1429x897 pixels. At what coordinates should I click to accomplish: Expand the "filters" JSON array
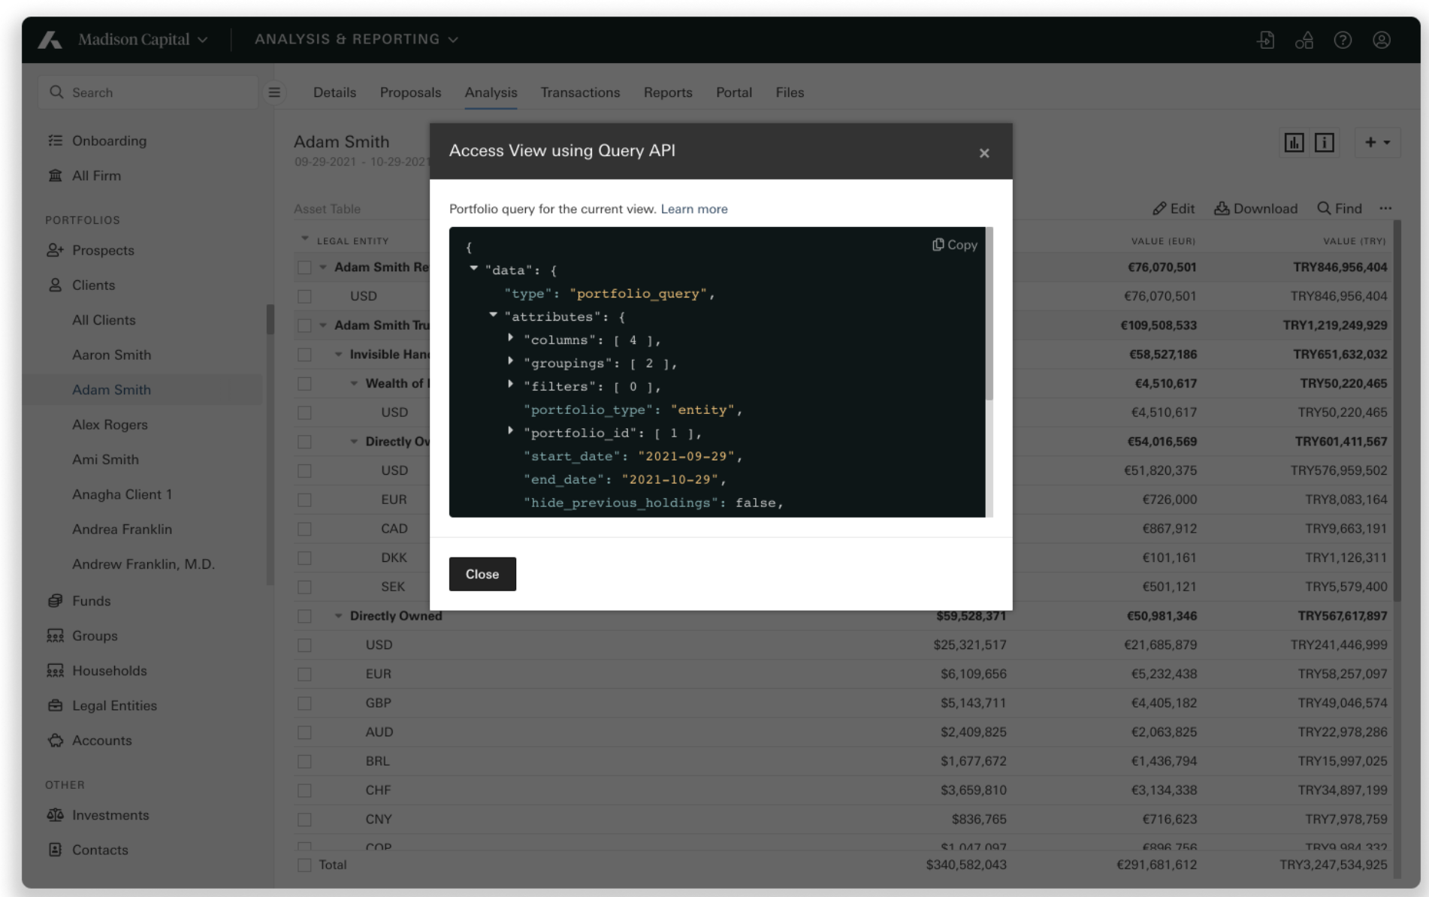511,385
